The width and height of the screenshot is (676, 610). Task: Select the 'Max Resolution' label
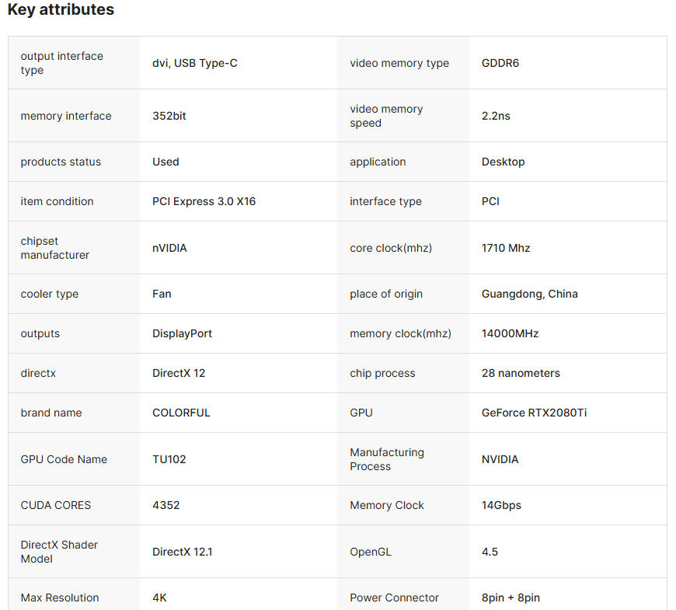60,598
